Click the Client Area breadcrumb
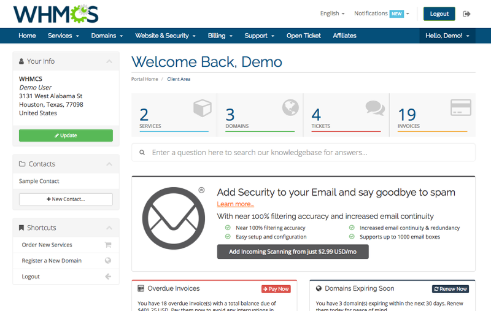Image resolution: width=491 pixels, height=311 pixels. coord(179,79)
